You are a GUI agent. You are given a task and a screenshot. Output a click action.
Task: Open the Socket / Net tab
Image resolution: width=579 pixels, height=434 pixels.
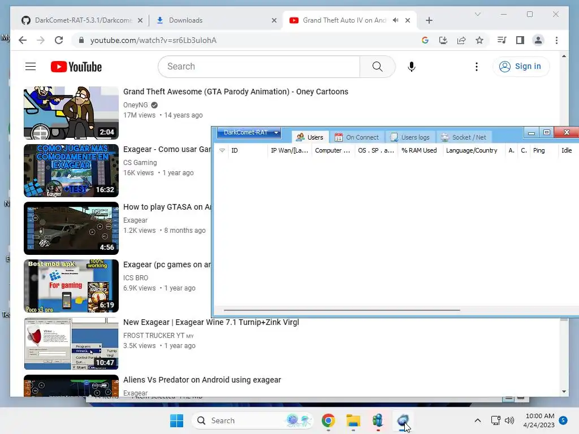pos(464,137)
